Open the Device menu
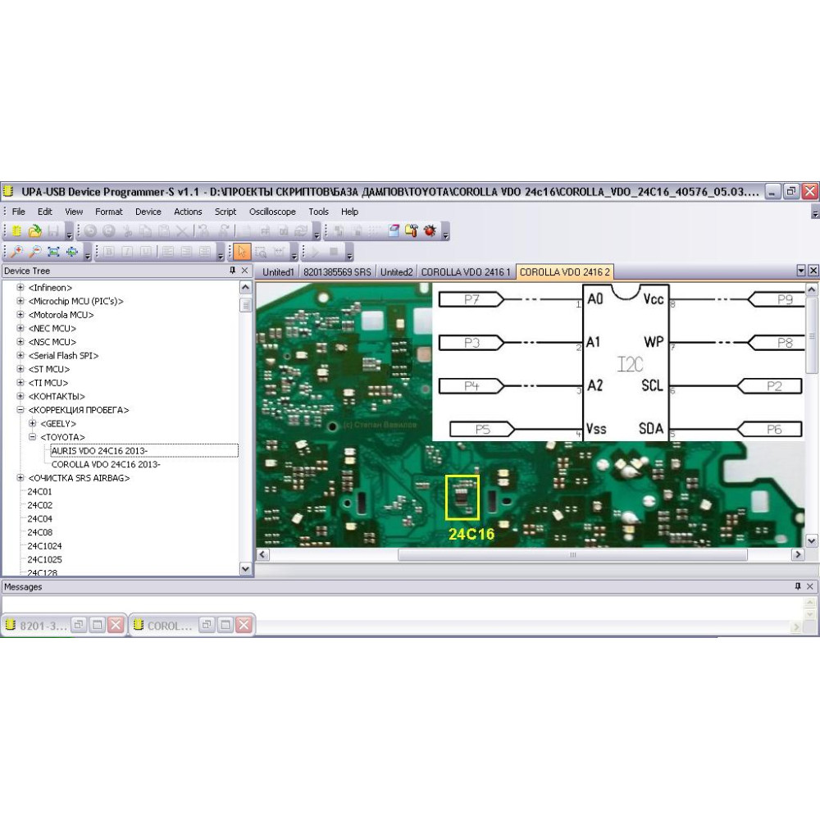Image resolution: width=820 pixels, height=820 pixels. (148, 212)
